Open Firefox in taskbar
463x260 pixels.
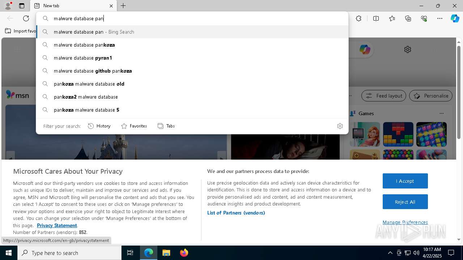pyautogui.click(x=184, y=253)
